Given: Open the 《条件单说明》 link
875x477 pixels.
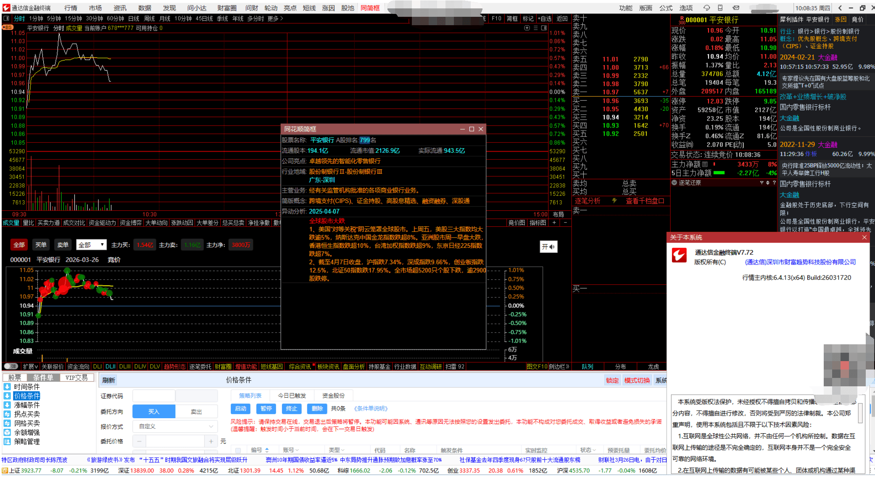Looking at the screenshot, I should click(x=371, y=409).
